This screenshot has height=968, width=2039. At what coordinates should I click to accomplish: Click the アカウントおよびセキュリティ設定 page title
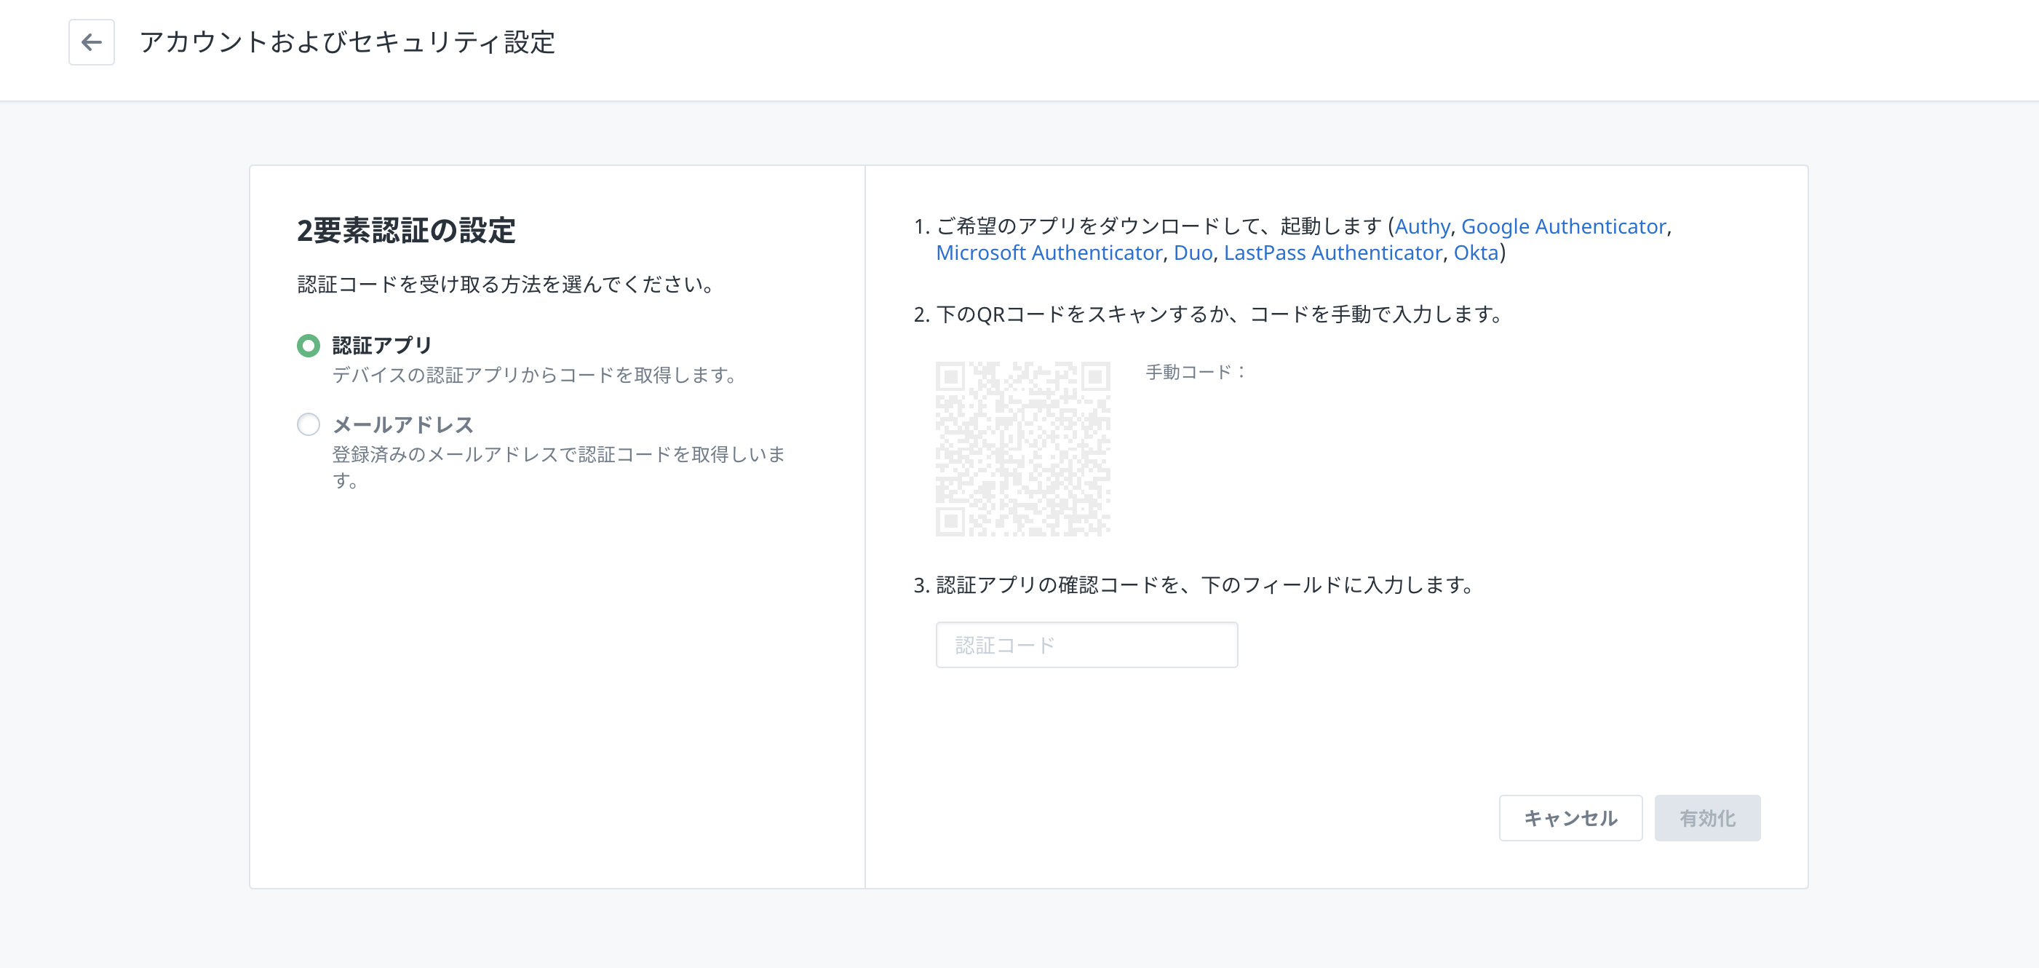pos(348,42)
